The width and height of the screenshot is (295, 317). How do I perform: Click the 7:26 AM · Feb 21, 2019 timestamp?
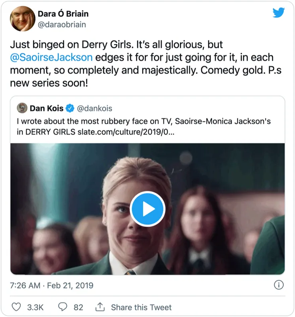click(x=52, y=285)
